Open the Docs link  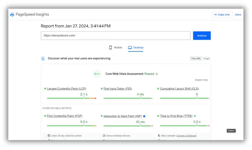point(238,15)
